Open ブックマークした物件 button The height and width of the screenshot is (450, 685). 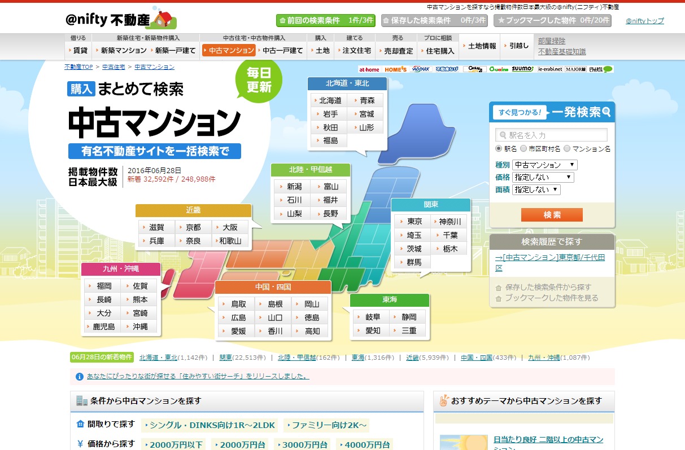click(x=552, y=20)
